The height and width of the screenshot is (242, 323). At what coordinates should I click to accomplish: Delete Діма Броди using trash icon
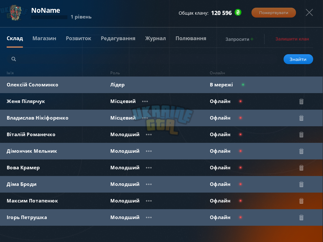point(301,184)
